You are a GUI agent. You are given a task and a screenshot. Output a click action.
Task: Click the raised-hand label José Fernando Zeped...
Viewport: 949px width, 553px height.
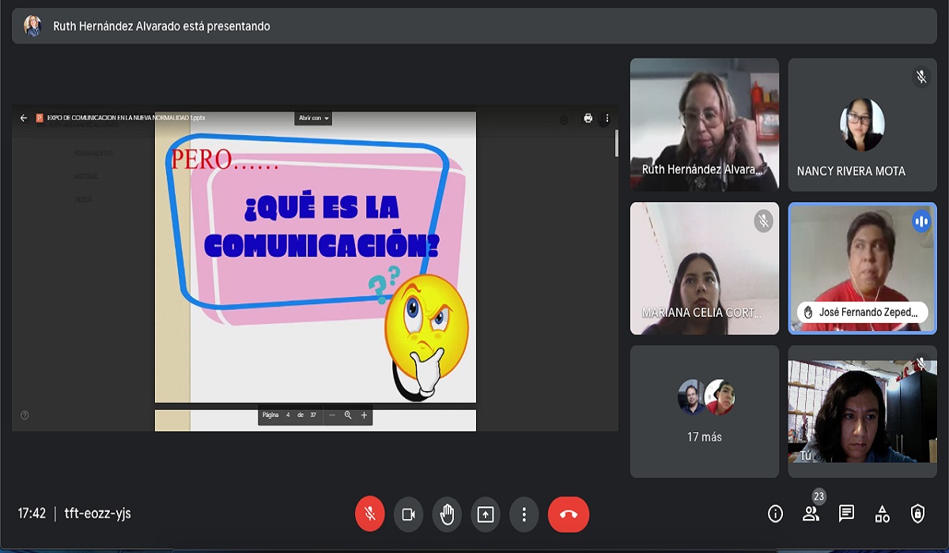863,312
